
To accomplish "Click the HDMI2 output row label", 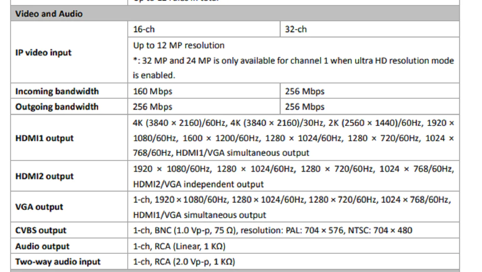I will [x=44, y=176].
